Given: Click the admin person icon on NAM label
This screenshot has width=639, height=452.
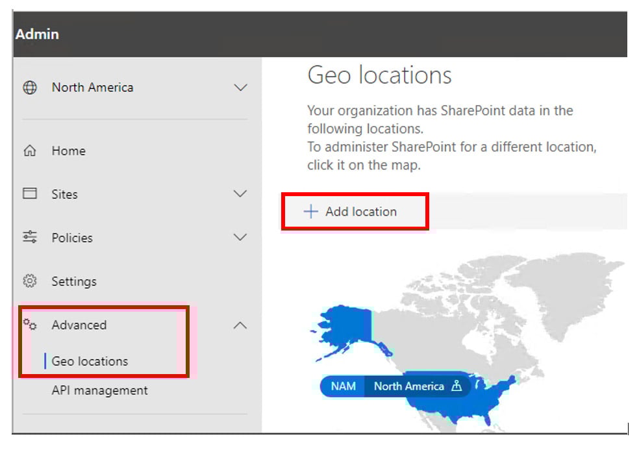Looking at the screenshot, I should tap(457, 386).
